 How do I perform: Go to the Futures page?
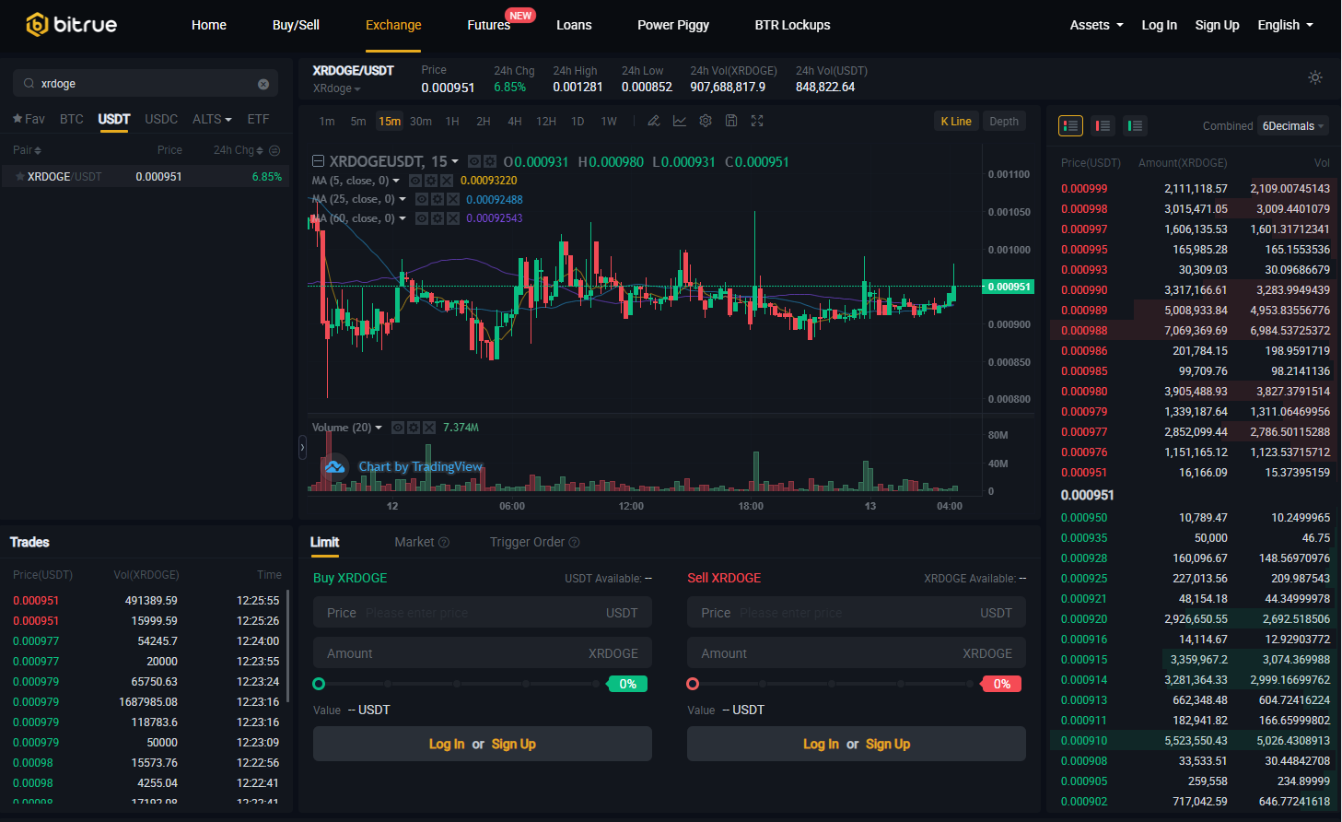(488, 25)
